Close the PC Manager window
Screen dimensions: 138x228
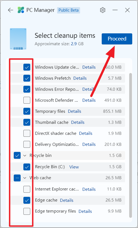pyautogui.click(x=127, y=10)
